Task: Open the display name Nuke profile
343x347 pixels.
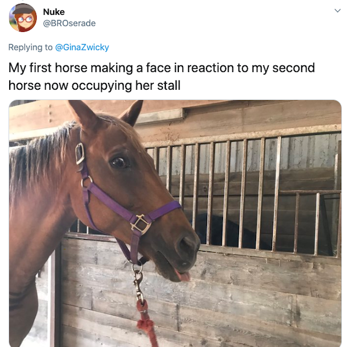Action: 54,12
